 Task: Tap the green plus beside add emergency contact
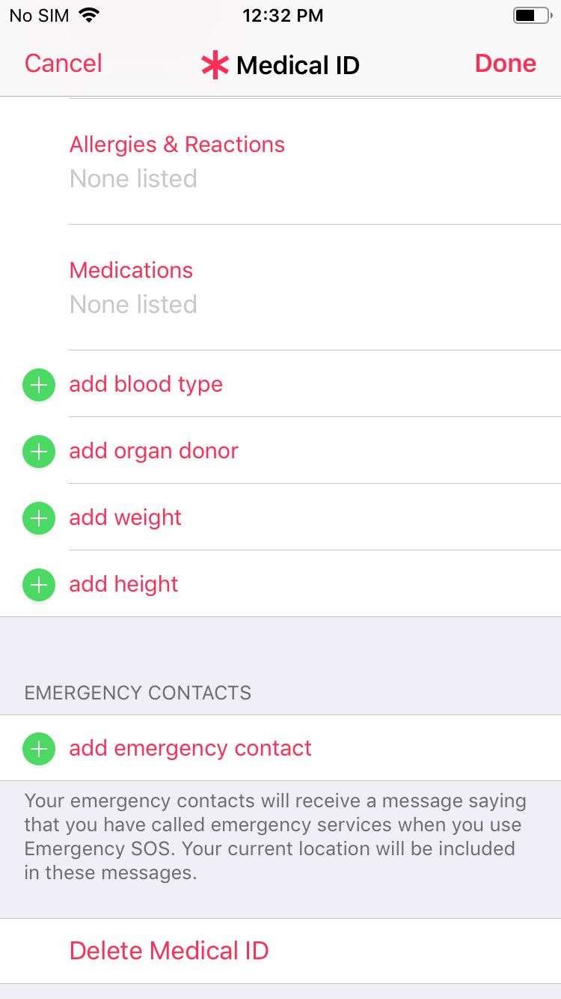click(x=38, y=748)
